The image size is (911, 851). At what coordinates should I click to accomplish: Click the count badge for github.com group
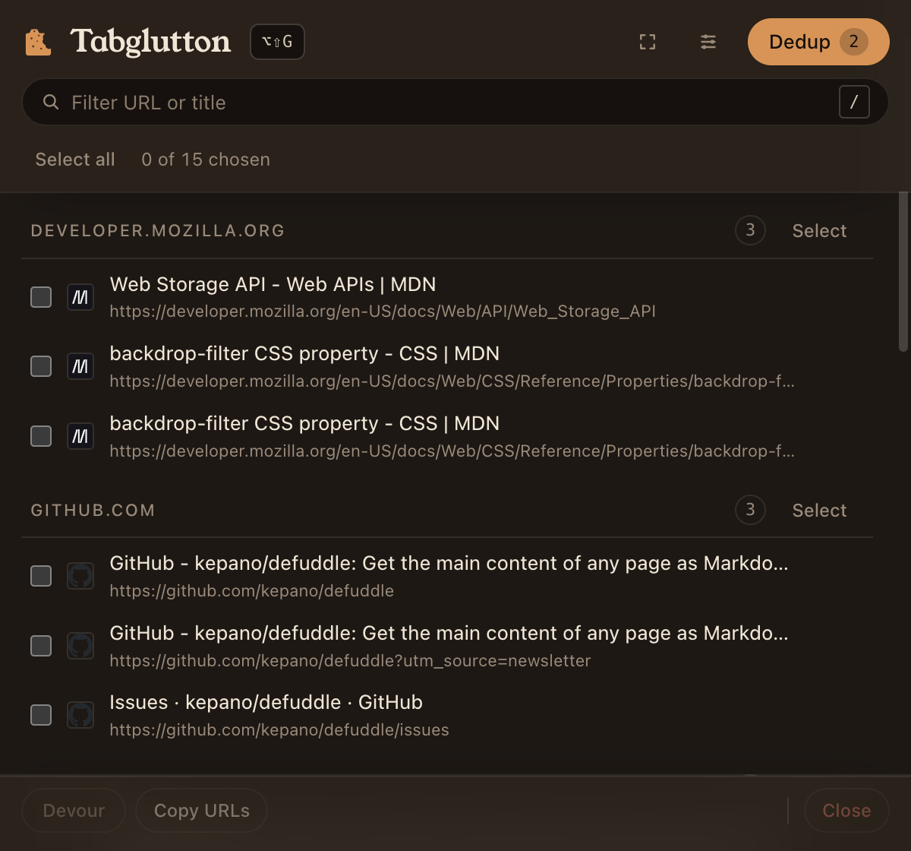coord(750,510)
